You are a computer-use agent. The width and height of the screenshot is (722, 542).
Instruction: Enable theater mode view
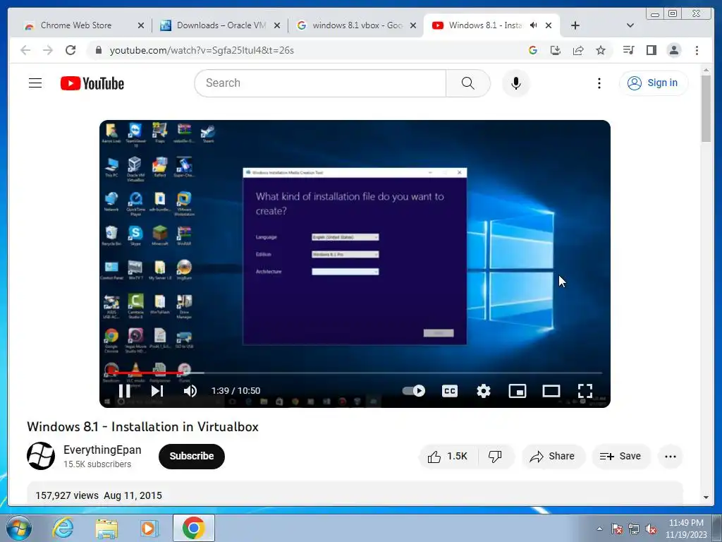[551, 391]
